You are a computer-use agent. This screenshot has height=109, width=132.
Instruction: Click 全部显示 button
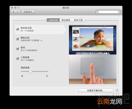coord(28,12)
